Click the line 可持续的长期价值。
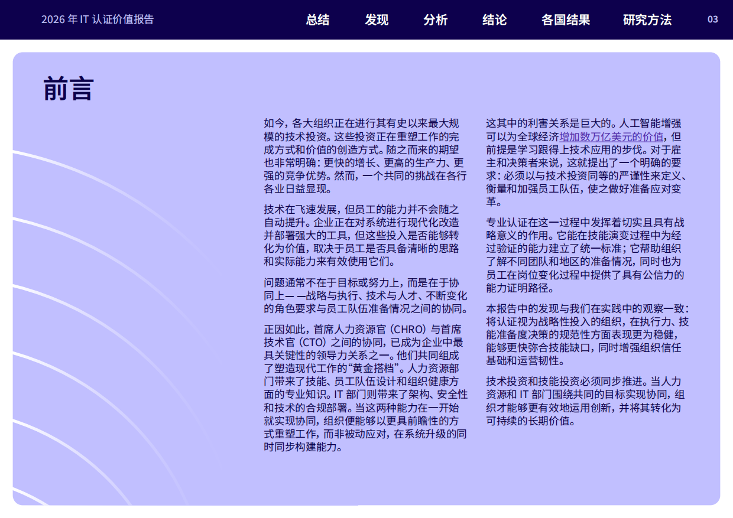733x518 pixels. coord(530,421)
